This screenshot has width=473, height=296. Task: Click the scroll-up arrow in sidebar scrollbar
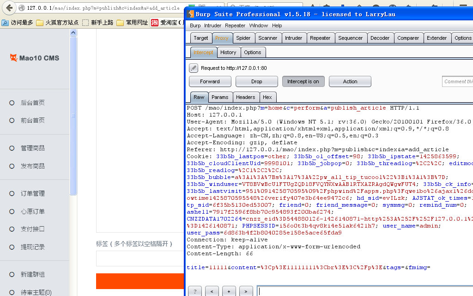pos(73,33)
